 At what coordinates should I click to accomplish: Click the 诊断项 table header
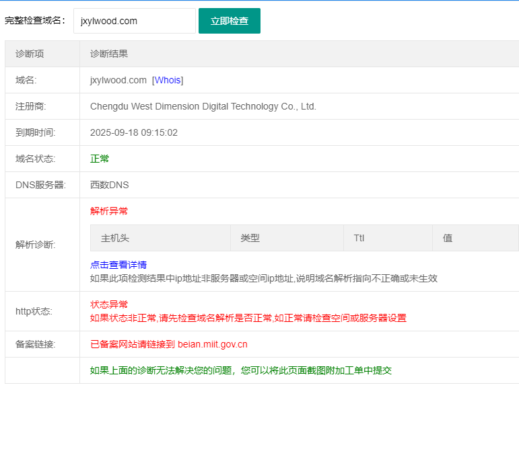pos(30,54)
